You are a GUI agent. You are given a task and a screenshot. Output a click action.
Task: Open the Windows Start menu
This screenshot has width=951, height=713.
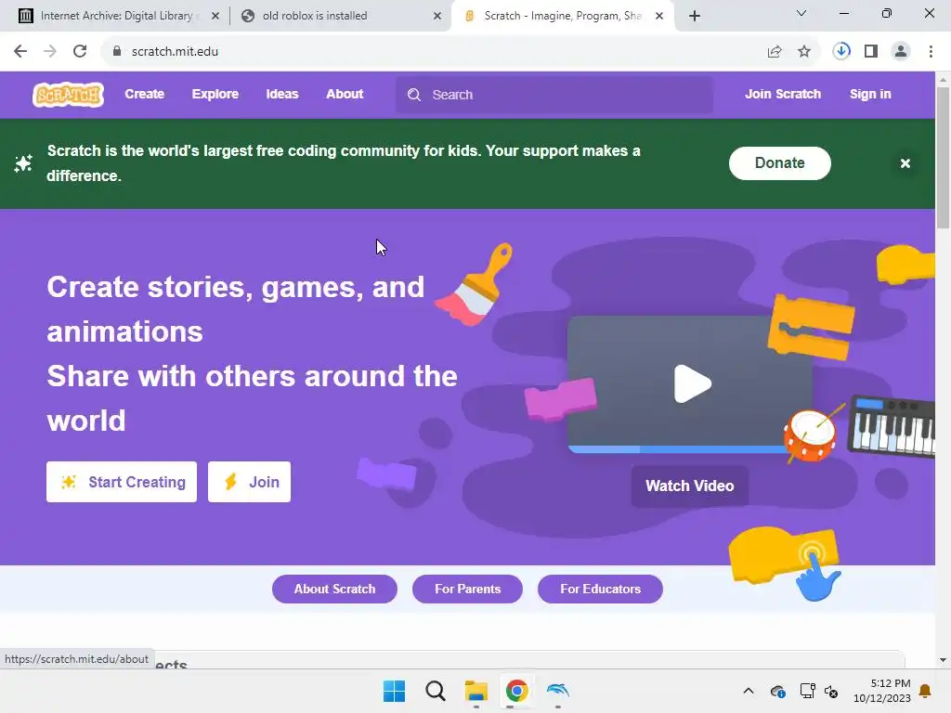click(x=394, y=691)
